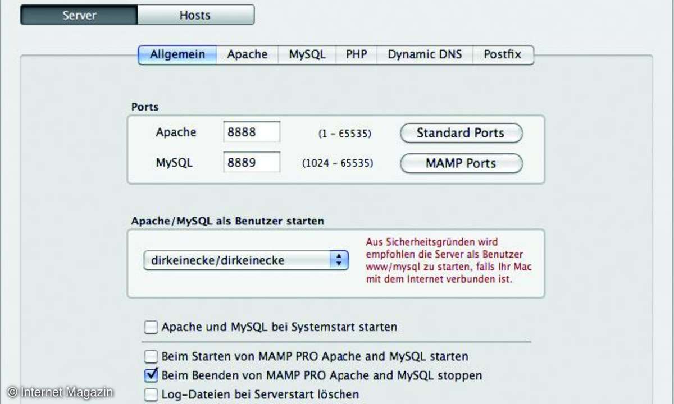Open the dirkeinecke/dirkeinecke user dropdown
Image resolution: width=674 pixels, height=404 pixels.
tap(246, 260)
